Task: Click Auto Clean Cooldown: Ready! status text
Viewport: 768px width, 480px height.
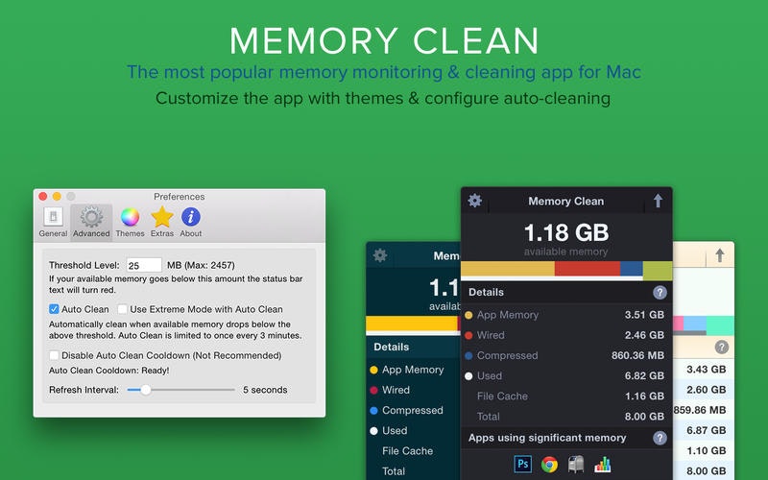Action: pos(108,371)
